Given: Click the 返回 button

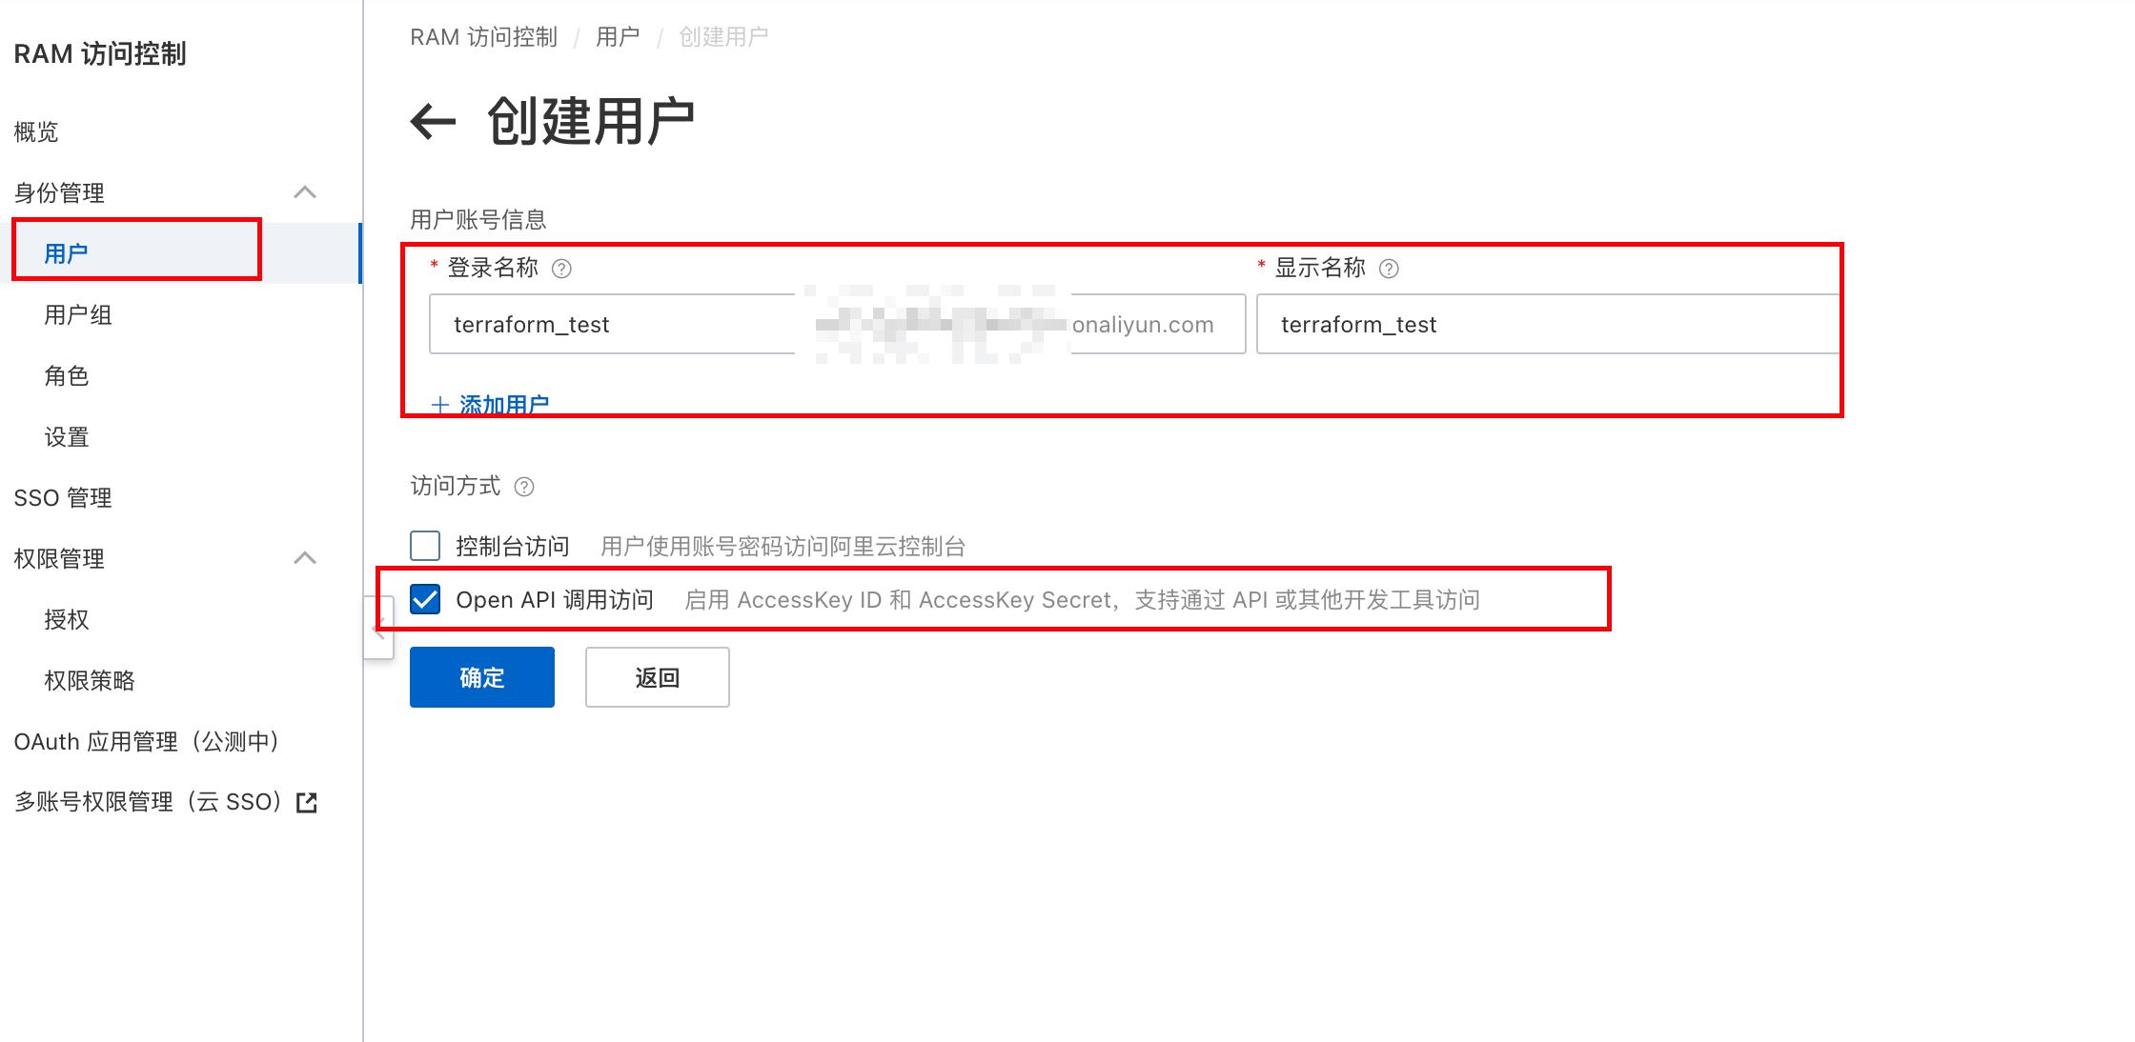Looking at the screenshot, I should click(658, 677).
